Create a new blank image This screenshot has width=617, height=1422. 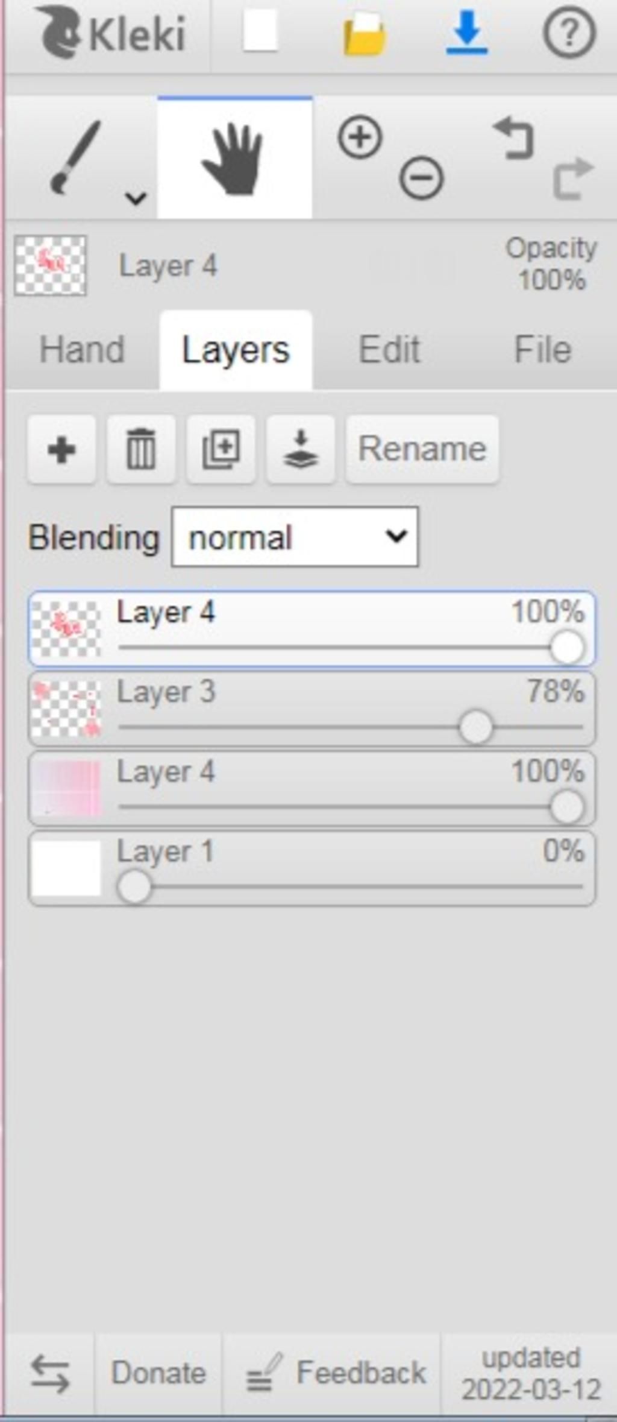[x=260, y=31]
